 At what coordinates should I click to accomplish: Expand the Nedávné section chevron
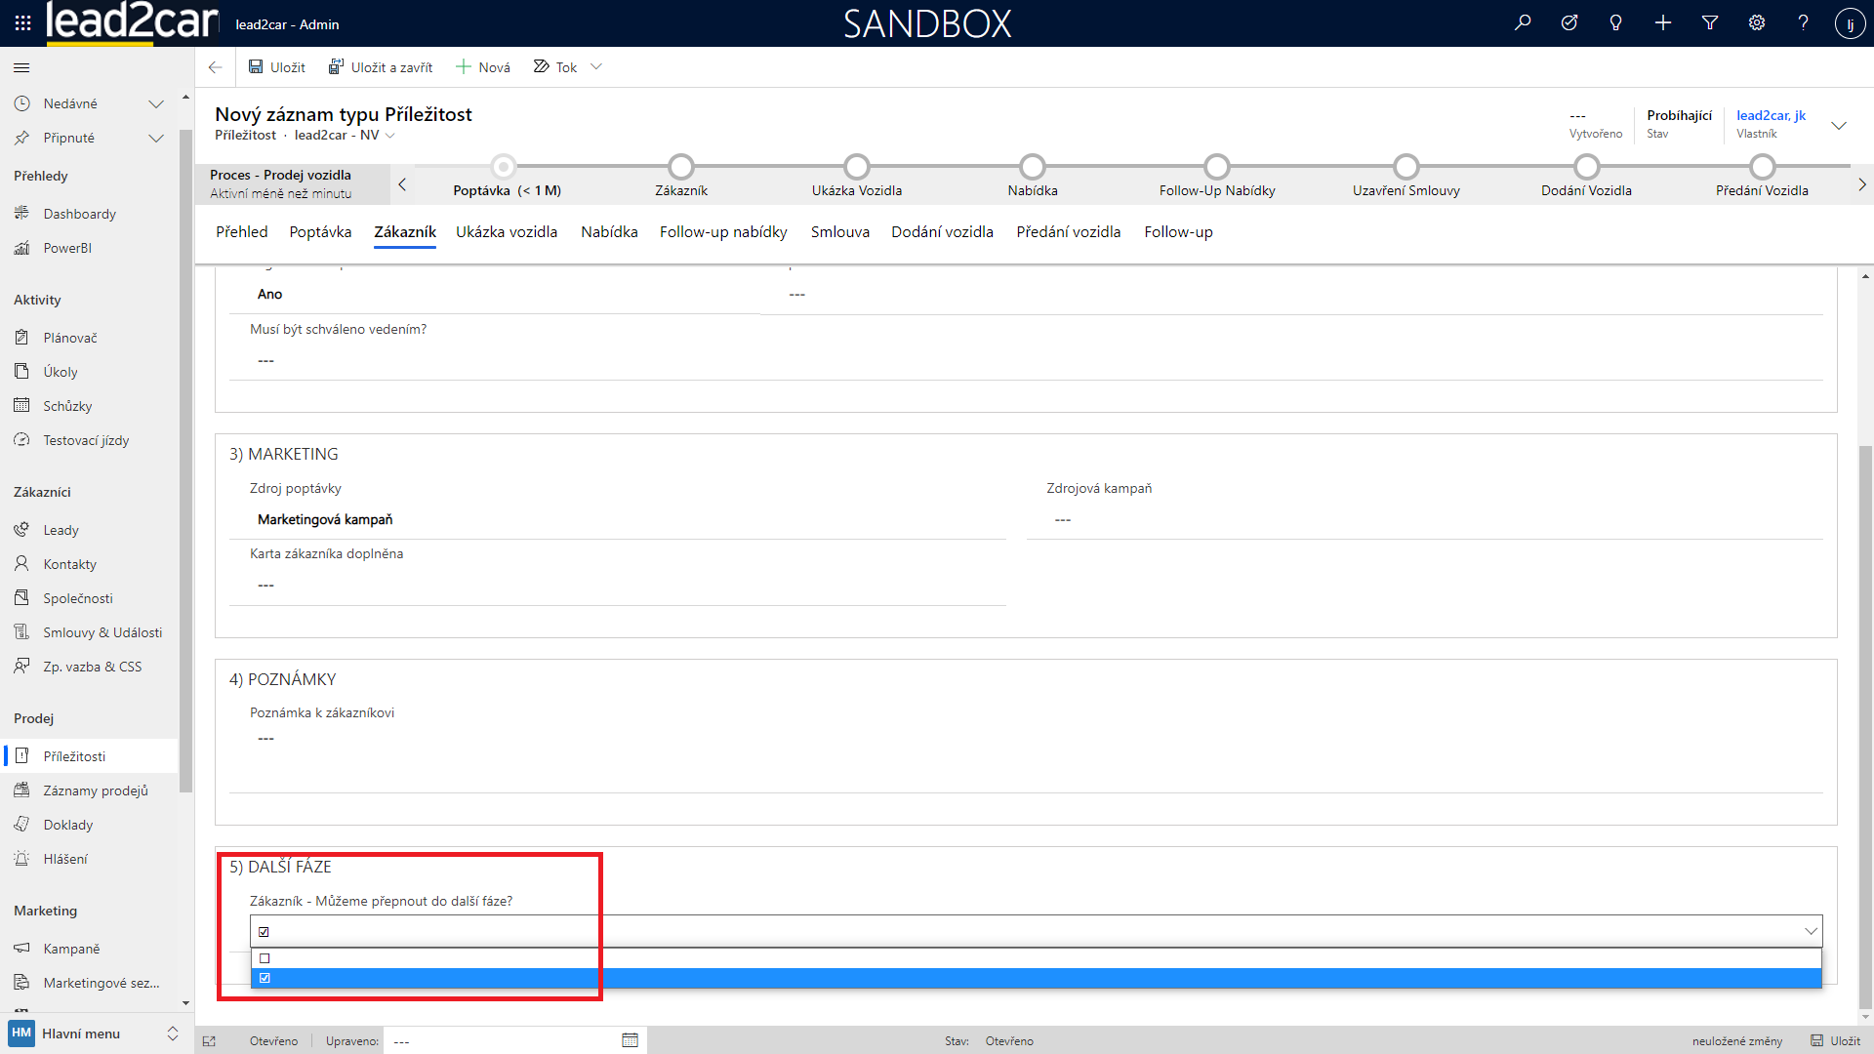156,103
